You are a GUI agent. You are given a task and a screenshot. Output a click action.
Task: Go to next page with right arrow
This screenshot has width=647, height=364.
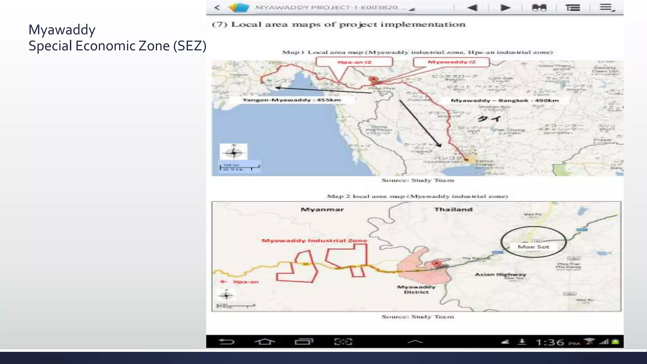[505, 8]
